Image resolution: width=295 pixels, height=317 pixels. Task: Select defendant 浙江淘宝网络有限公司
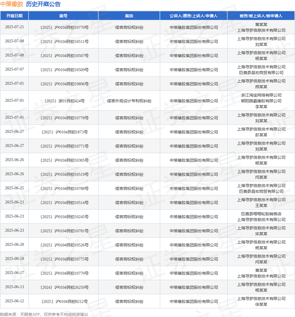click(261, 95)
